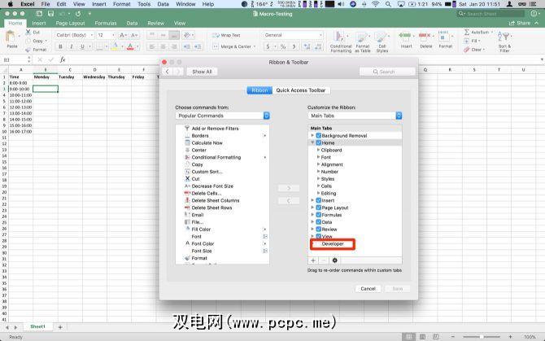Click the Search field in the Ribbon & Toolbar dialog
Image resolution: width=545 pixels, height=341 pixels.
tap(387, 72)
